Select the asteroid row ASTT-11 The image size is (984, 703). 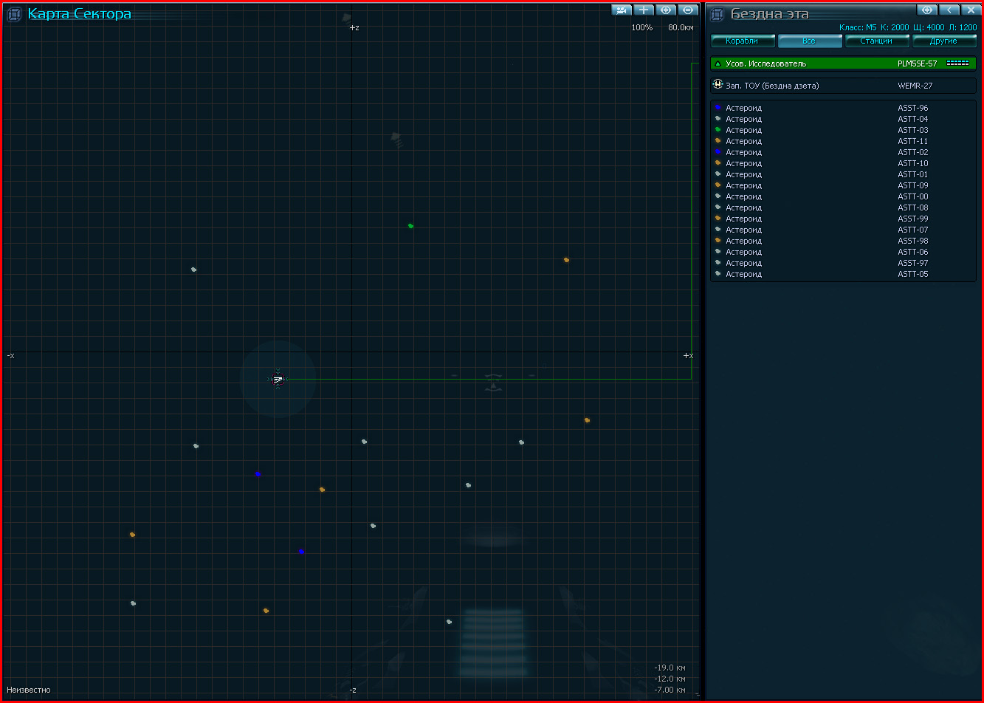point(843,141)
